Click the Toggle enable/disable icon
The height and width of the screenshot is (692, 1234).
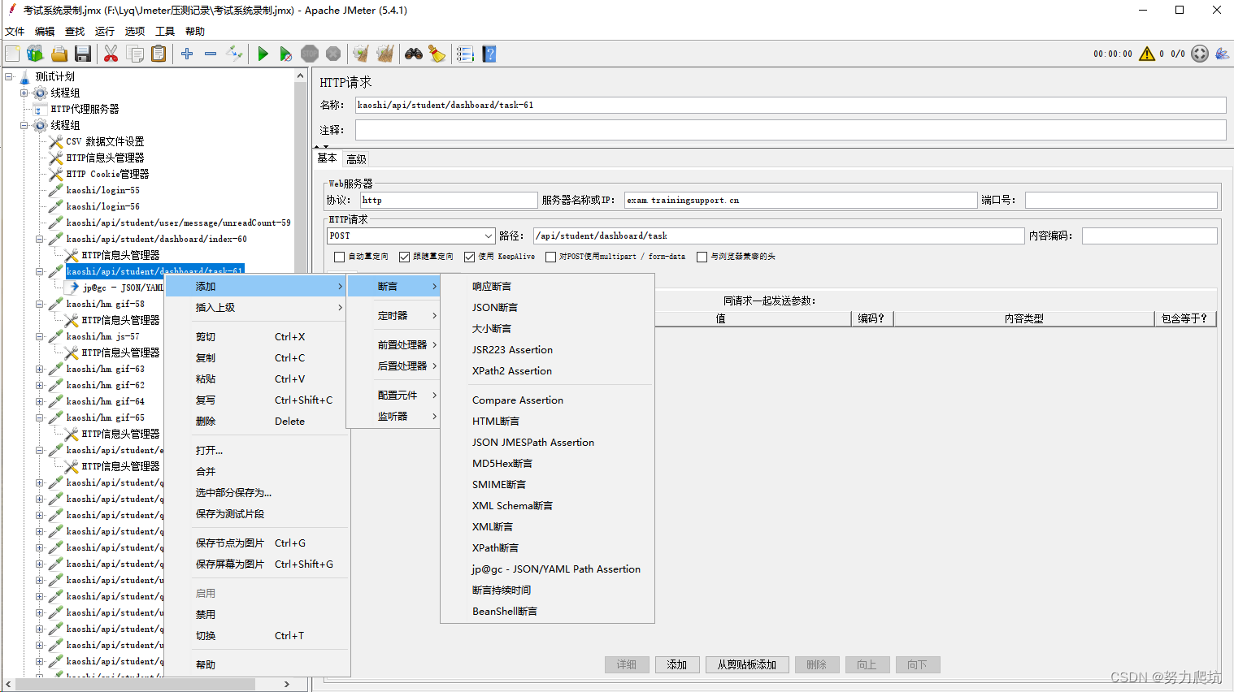coord(234,54)
